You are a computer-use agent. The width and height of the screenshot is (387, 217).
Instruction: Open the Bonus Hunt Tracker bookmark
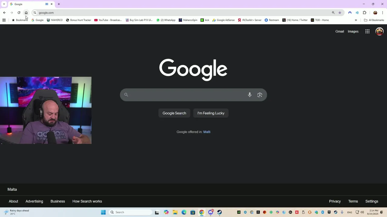[79, 20]
